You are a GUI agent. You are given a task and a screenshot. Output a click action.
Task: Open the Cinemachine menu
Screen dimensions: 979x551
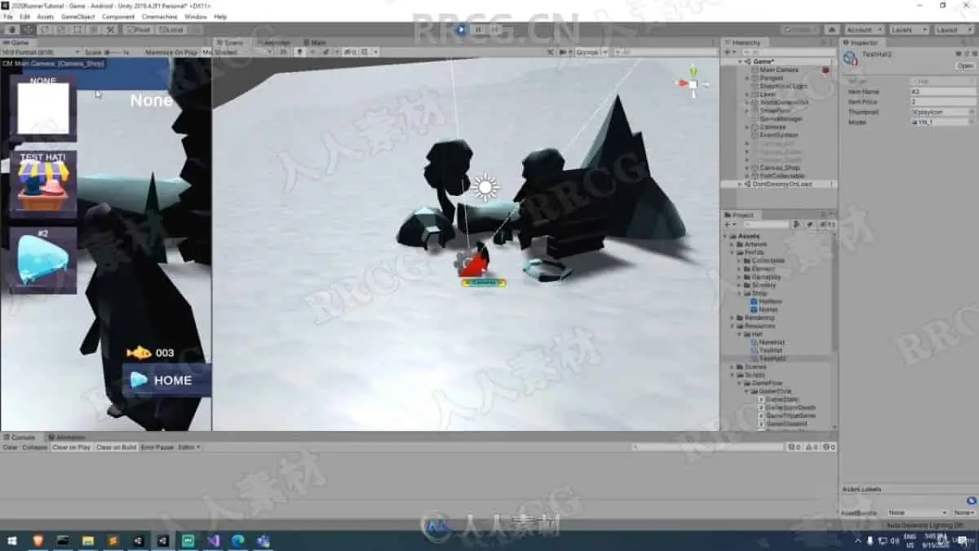tap(159, 16)
